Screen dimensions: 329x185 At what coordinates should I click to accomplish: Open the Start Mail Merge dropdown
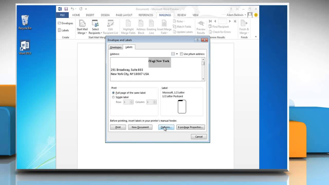[x=82, y=27]
